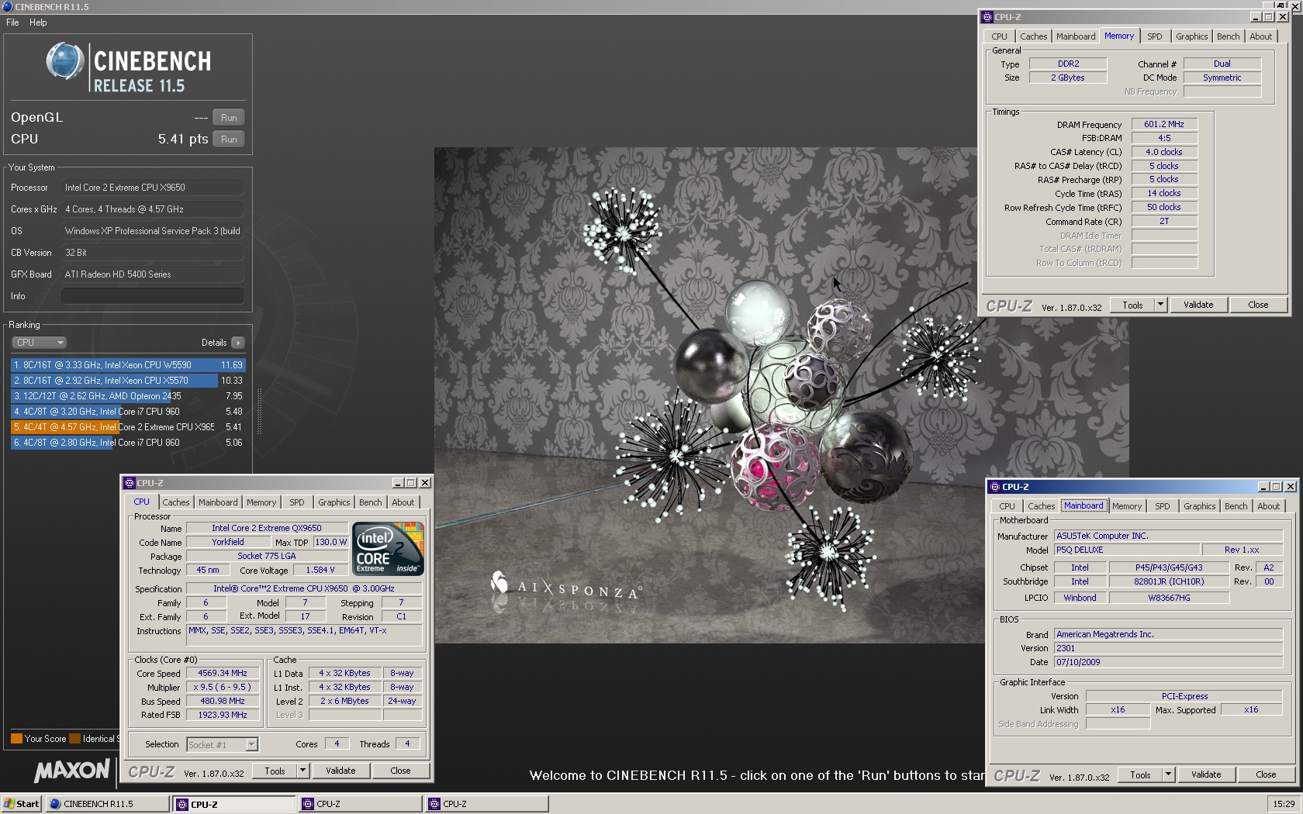Expand Tools dropdown arrow in CPU window
Screen dimensions: 1303x814
[x=303, y=771]
